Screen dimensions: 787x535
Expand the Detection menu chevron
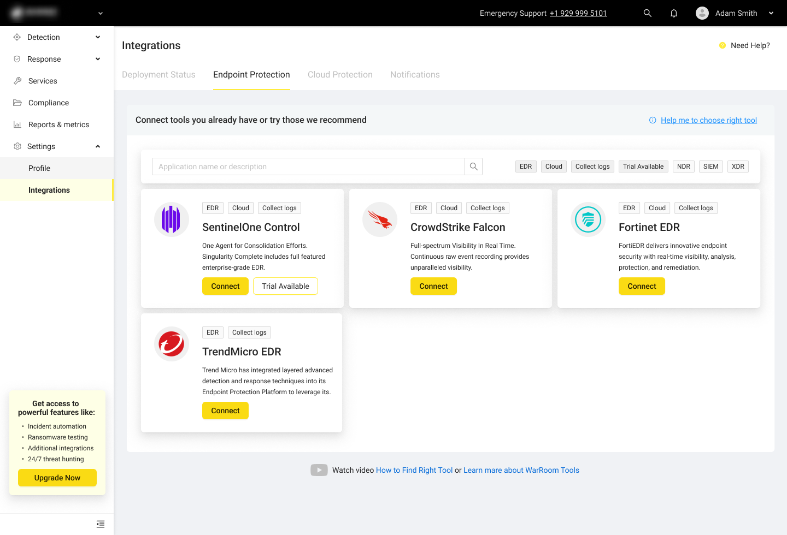pyautogui.click(x=98, y=37)
